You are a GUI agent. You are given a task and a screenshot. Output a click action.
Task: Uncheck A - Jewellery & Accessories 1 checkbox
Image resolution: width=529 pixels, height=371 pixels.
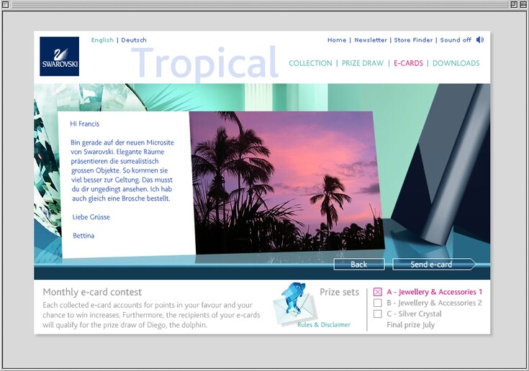tap(378, 292)
